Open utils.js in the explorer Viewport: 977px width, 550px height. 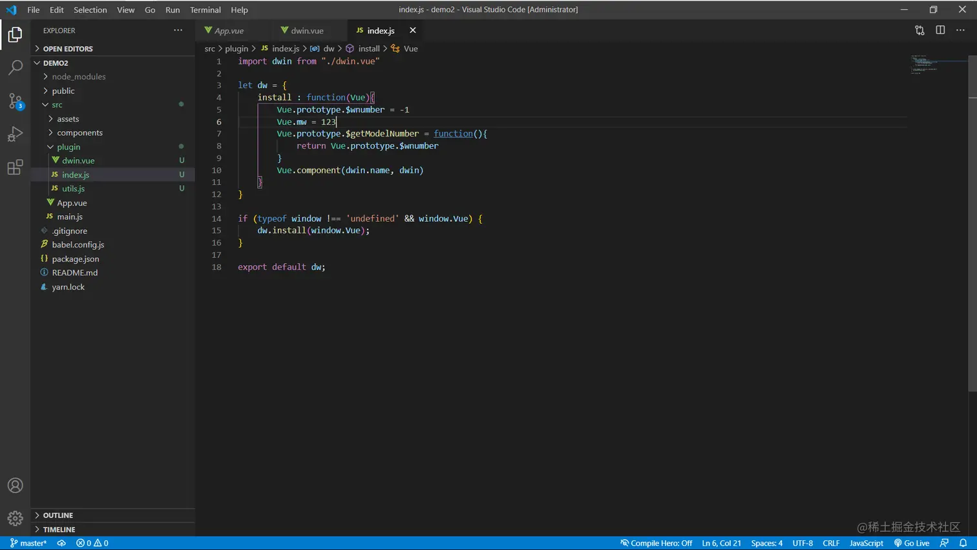point(73,189)
